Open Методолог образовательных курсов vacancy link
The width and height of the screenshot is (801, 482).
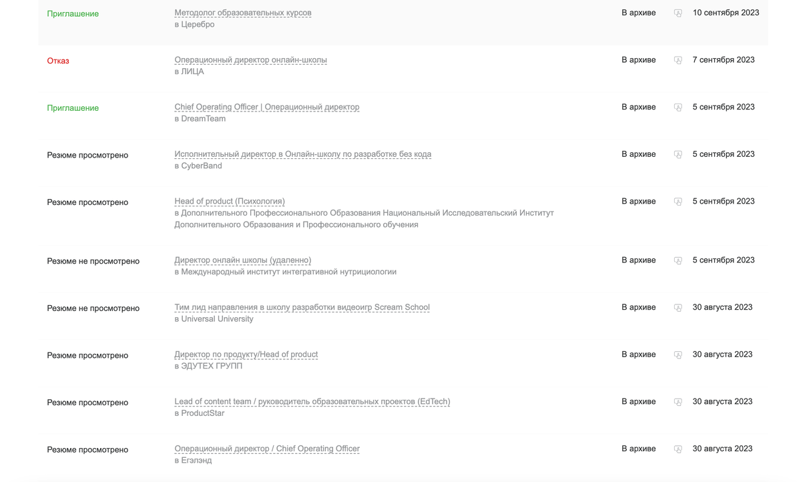pos(243,13)
